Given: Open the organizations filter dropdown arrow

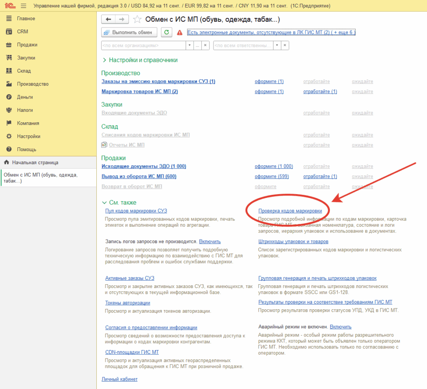Looking at the screenshot, I should click(x=190, y=45).
